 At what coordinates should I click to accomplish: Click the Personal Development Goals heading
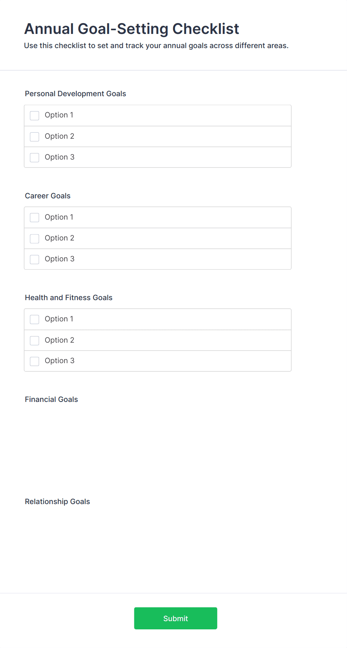point(75,94)
